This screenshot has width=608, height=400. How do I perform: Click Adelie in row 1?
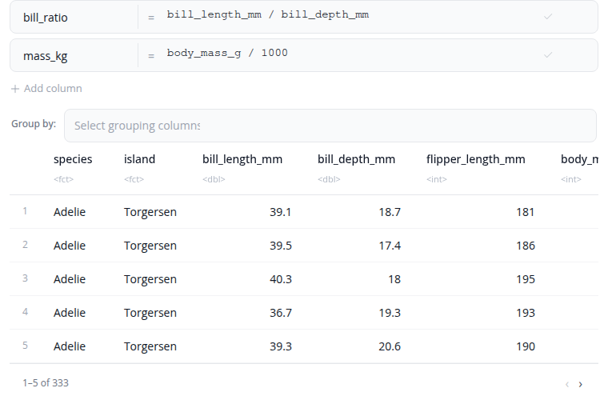click(70, 212)
